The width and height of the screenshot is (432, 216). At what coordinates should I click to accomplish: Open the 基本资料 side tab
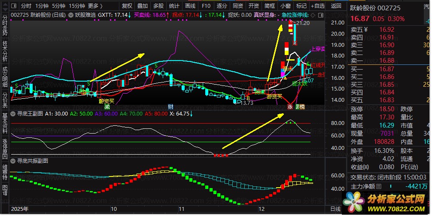pos(5,122)
